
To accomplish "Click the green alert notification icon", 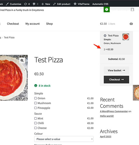I will click(x=107, y=10).
